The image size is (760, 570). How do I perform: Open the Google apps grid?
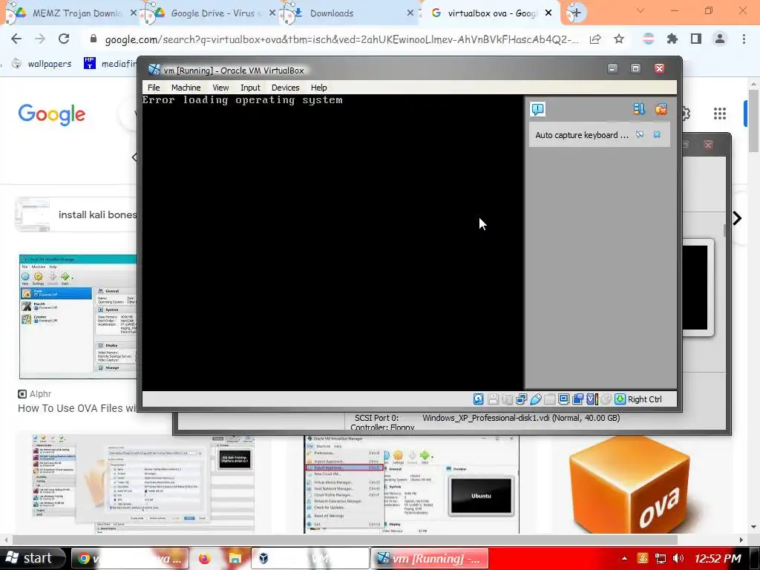[720, 114]
